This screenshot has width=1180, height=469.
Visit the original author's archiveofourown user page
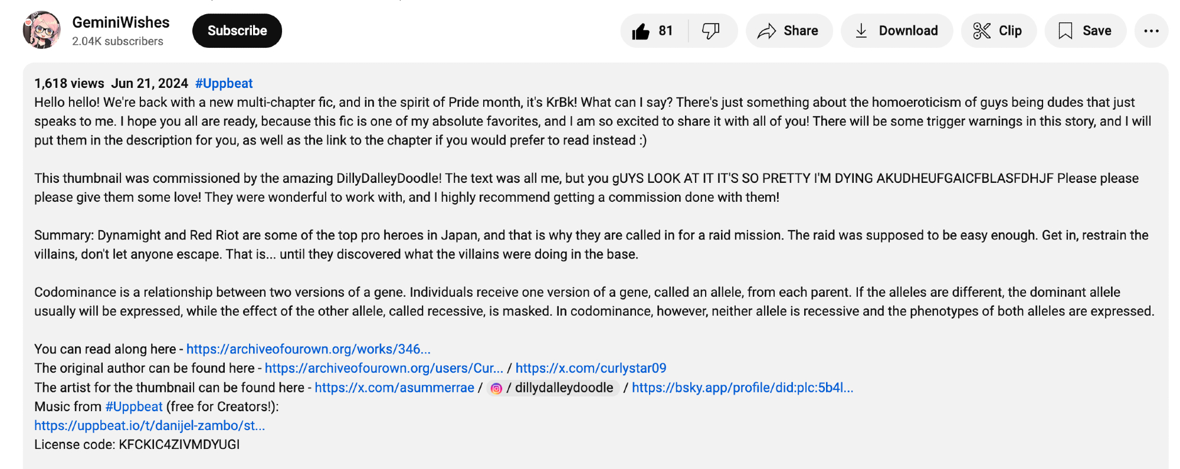click(x=383, y=368)
